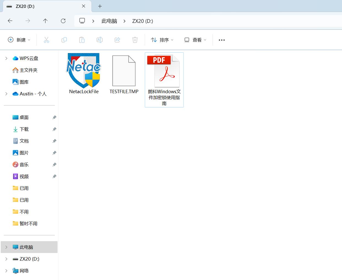Viewport: 342px width, 280px height.
Task: Click the TESTFILE.TMP file name label
Action: coord(124,92)
